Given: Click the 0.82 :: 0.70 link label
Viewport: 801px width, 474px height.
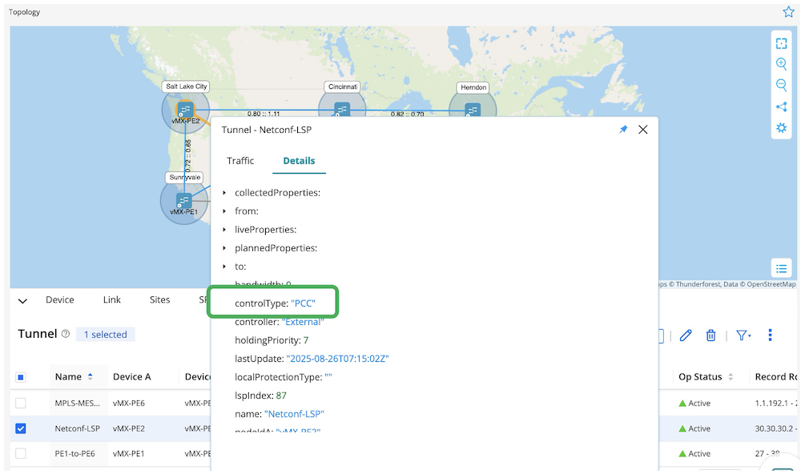Looking at the screenshot, I should [x=407, y=114].
